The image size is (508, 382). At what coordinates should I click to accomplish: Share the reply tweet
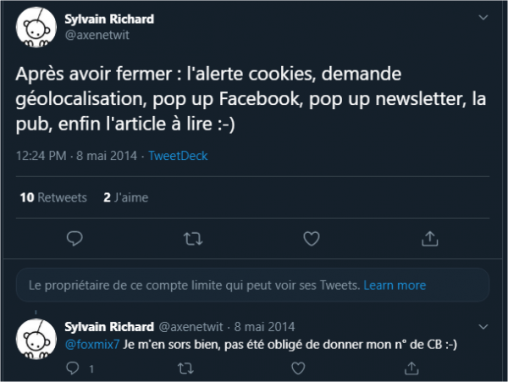[411, 368]
